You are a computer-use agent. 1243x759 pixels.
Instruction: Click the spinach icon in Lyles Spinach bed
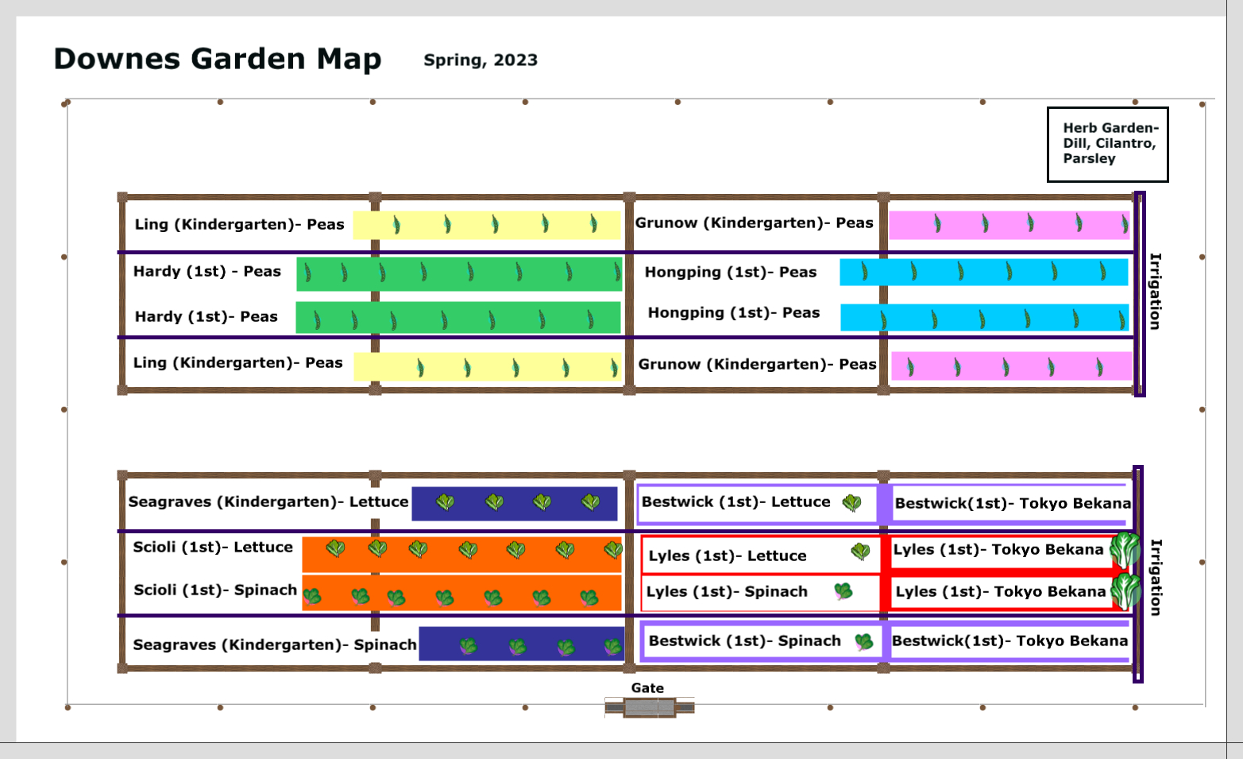point(843,591)
